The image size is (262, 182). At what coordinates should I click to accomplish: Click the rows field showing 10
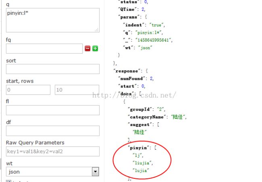click(x=77, y=90)
